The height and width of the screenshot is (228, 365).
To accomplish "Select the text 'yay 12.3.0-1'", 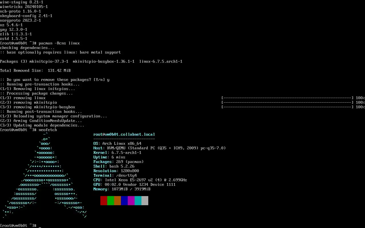I will coord(14,30).
